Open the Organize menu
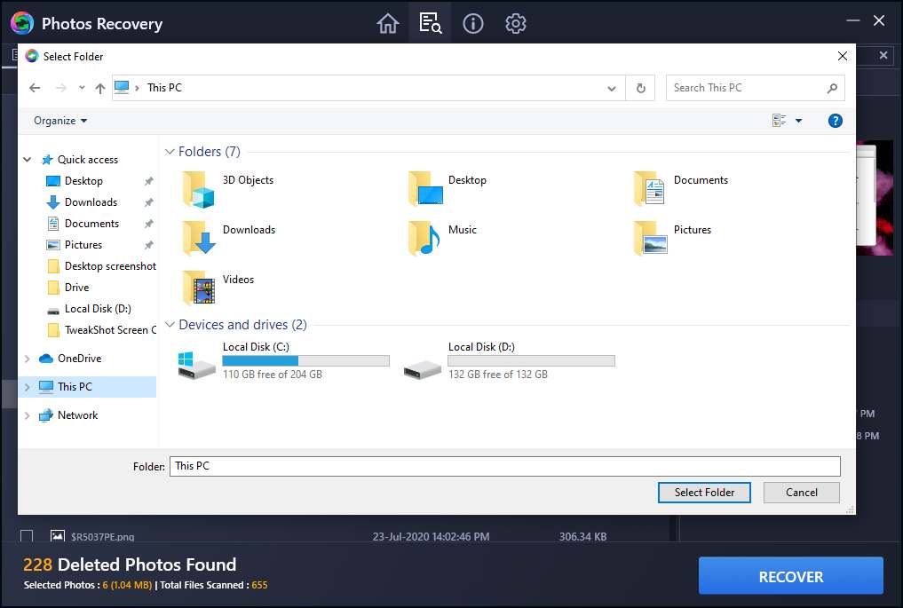 pos(60,121)
